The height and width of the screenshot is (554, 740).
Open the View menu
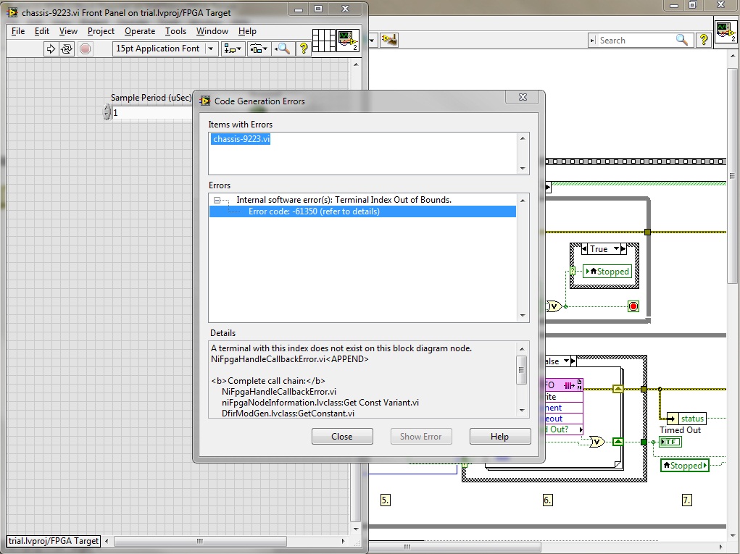(68, 31)
